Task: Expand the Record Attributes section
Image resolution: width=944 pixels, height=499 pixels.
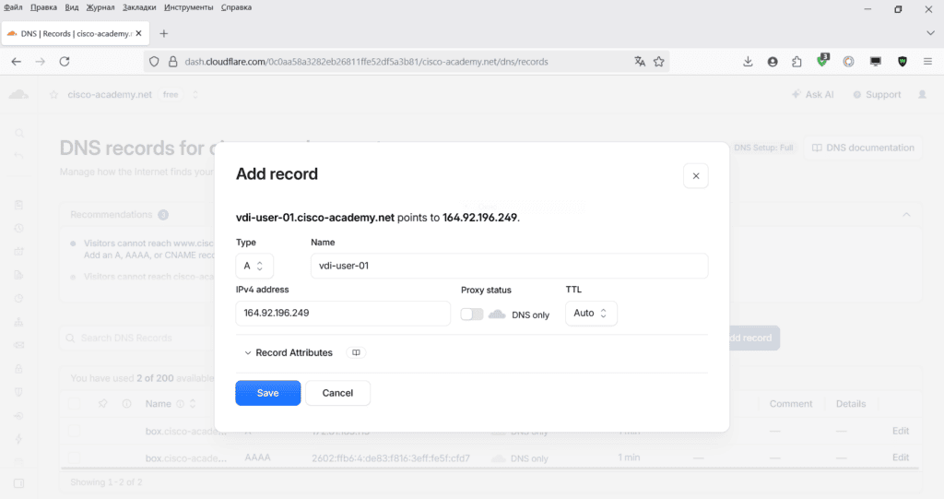Action: coord(289,352)
